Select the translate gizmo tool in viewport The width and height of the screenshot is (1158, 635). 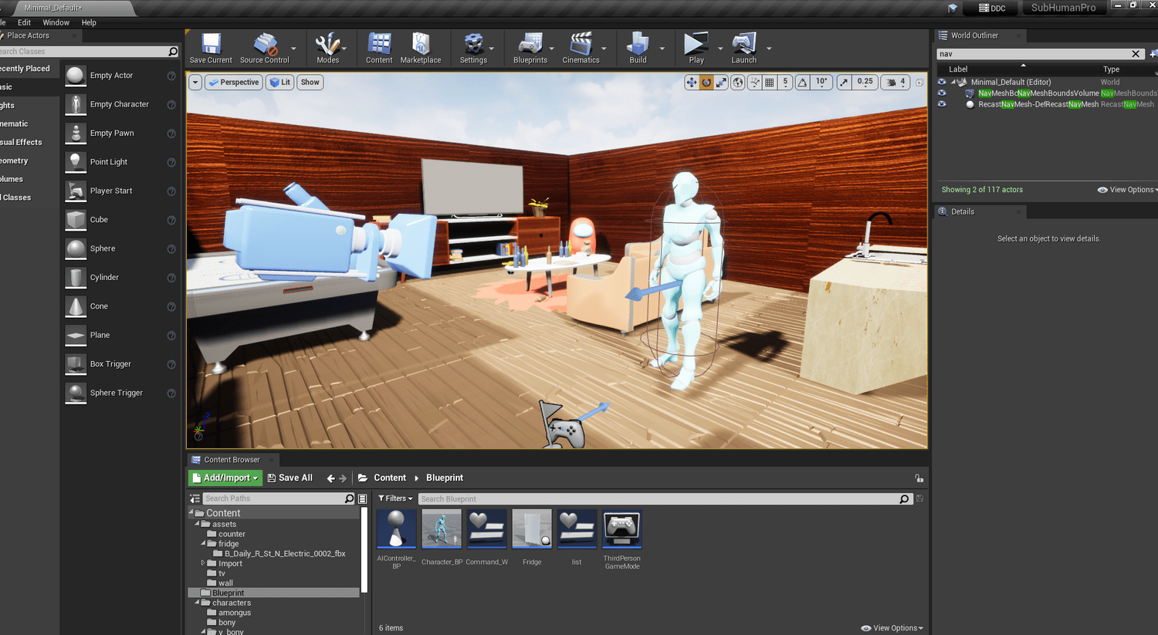[691, 83]
